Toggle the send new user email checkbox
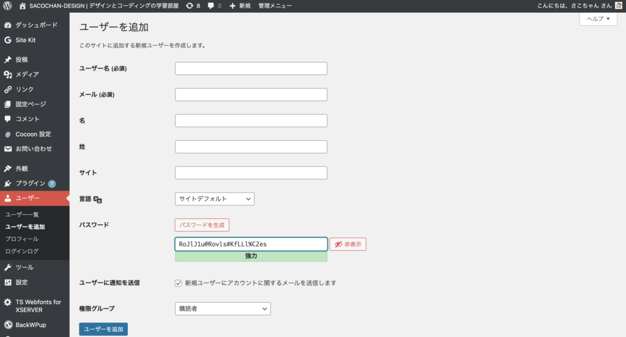This screenshot has height=337, width=626. (179, 283)
